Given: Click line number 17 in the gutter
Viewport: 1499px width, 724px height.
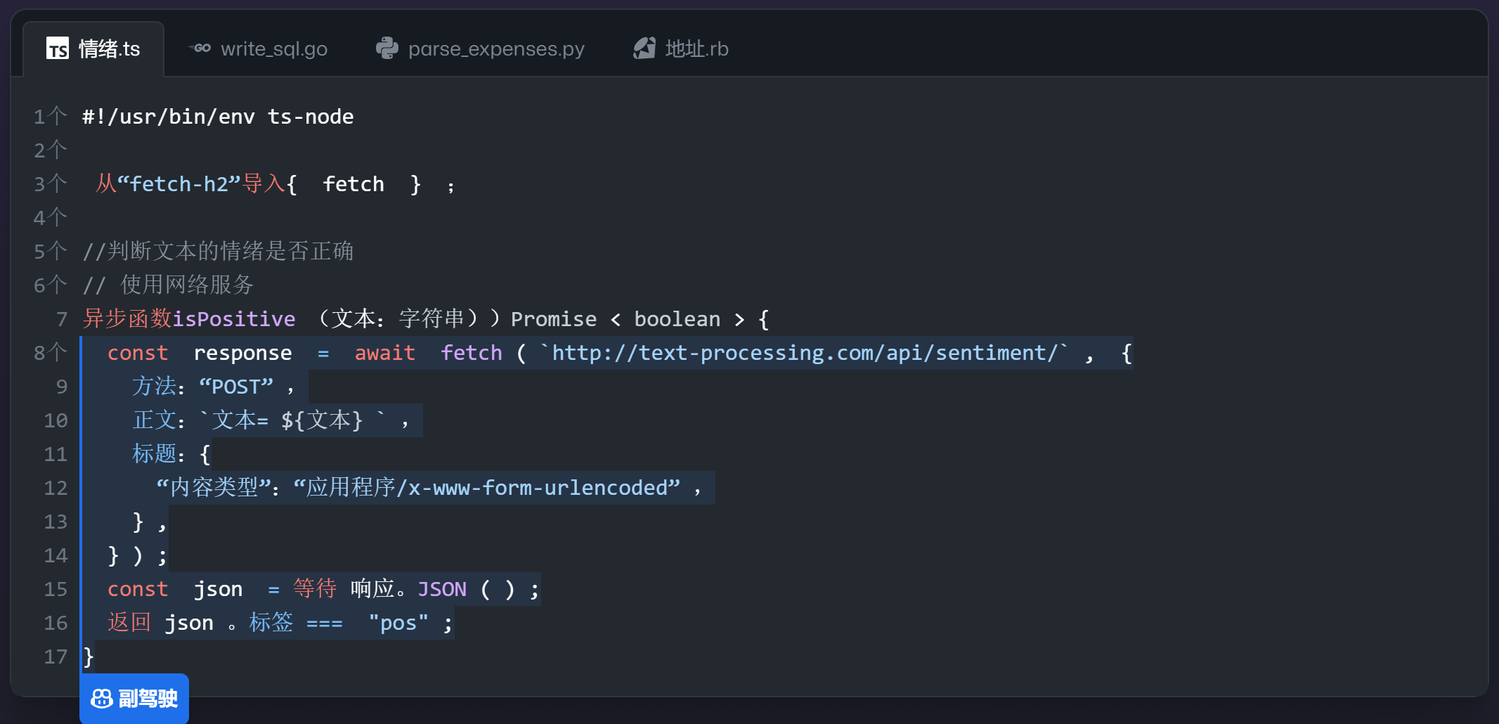Looking at the screenshot, I should click(56, 657).
